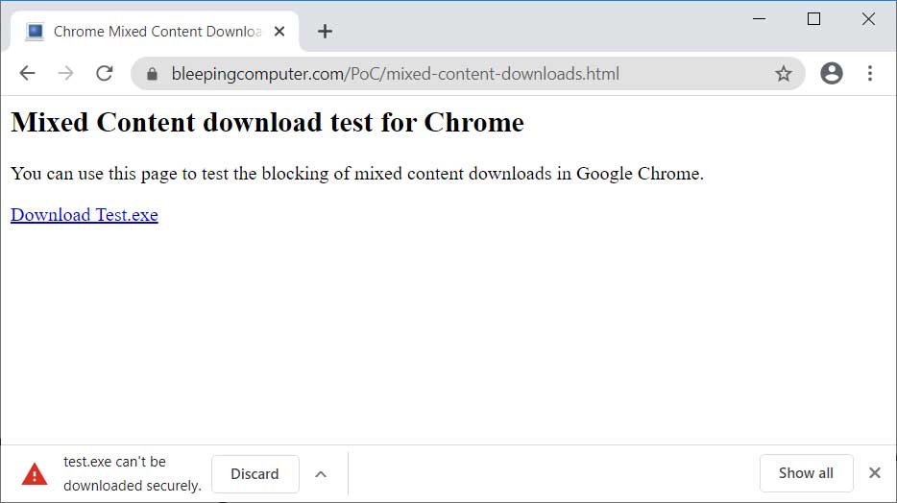Click the red warning triangle icon
The height and width of the screenshot is (503, 897).
[x=35, y=474]
